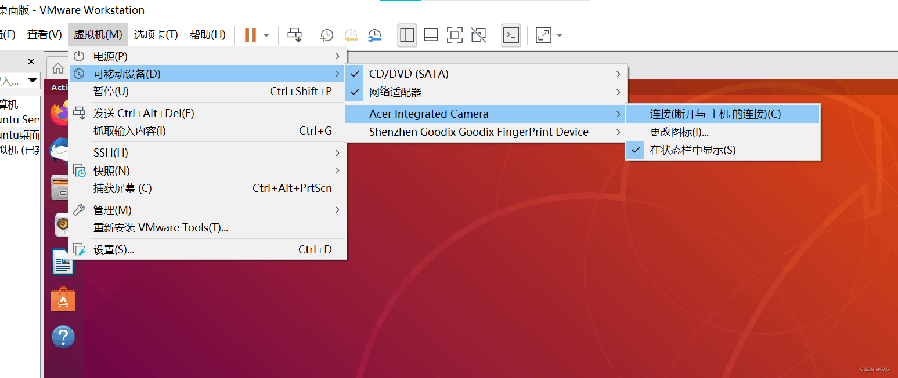Click the revert to snapshot toolbar icon
This screenshot has height=378, width=898.
(x=351, y=35)
